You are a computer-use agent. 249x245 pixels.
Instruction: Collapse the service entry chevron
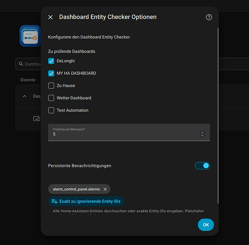24,96
